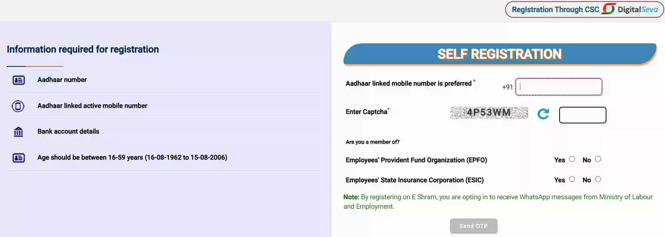The height and width of the screenshot is (237, 665).
Task: Focus the mobile number input field
Action: click(x=558, y=87)
